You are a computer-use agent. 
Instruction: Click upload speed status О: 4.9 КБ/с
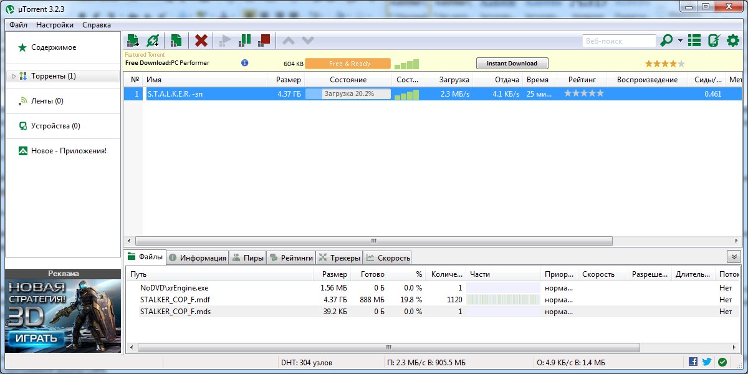tap(571, 362)
